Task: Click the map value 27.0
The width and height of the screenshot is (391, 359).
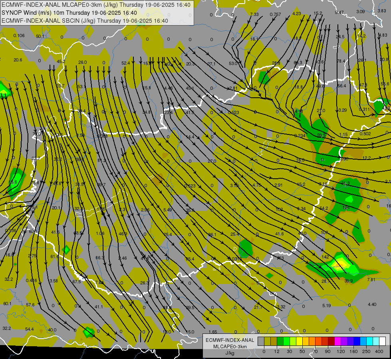Action: click(212, 161)
